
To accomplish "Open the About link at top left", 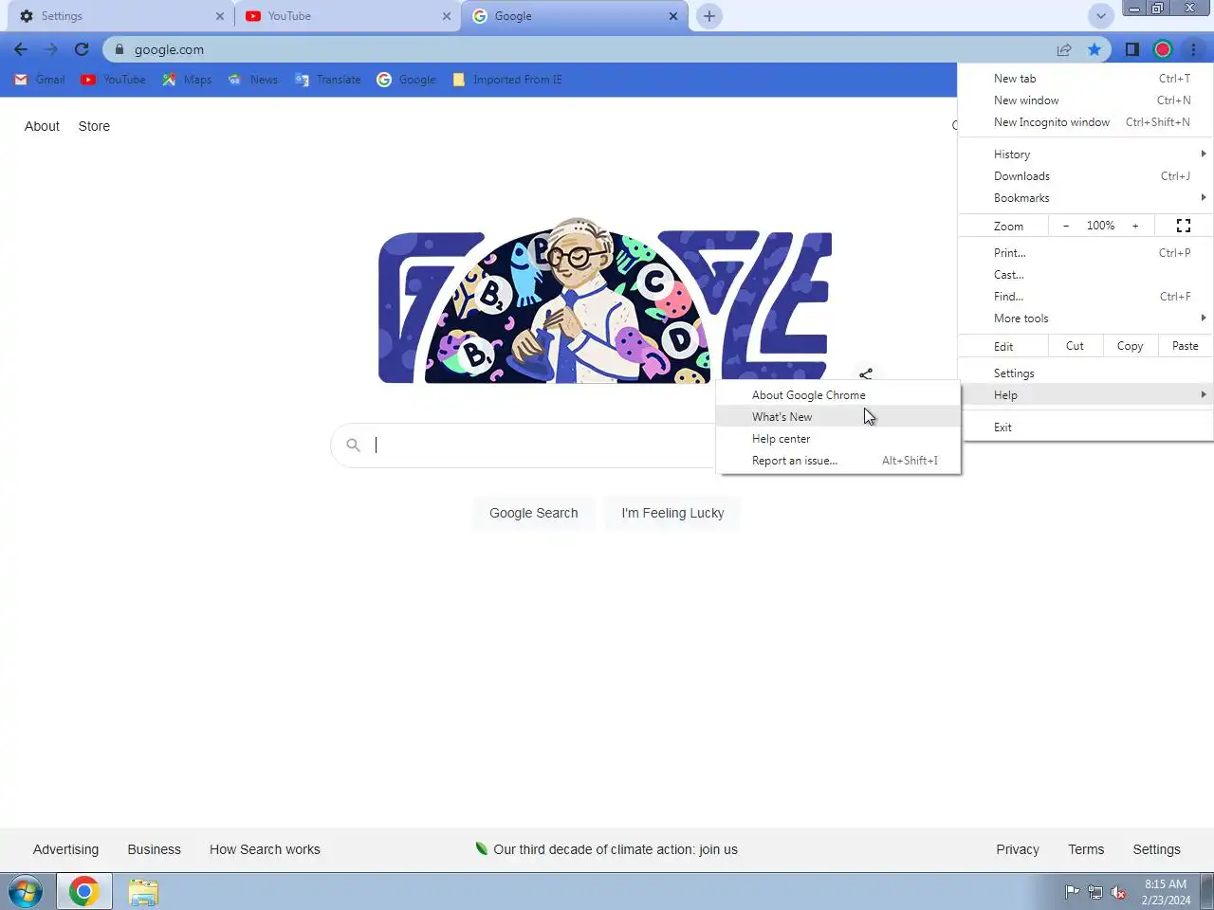I will tap(42, 126).
